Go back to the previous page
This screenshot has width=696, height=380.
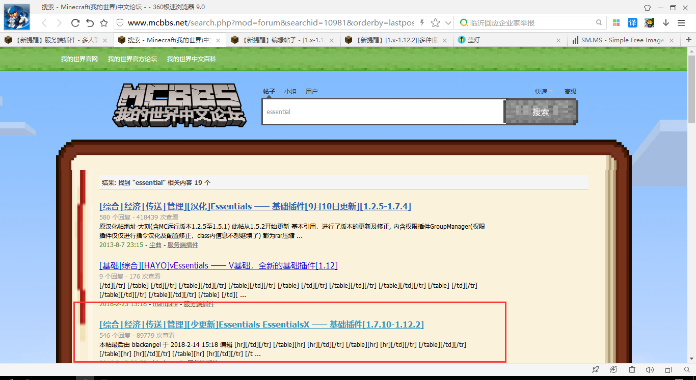44,23
